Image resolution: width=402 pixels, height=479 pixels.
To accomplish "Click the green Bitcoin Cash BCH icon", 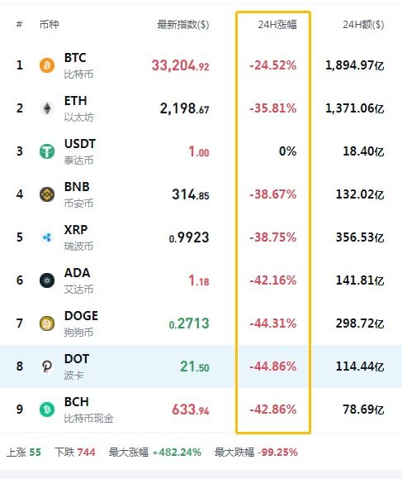I will pos(47,410).
